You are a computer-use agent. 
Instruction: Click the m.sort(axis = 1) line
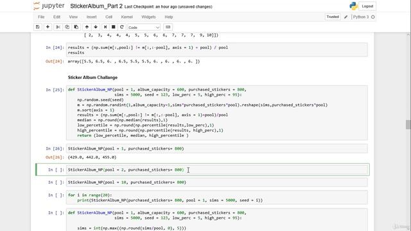[x=96, y=110]
